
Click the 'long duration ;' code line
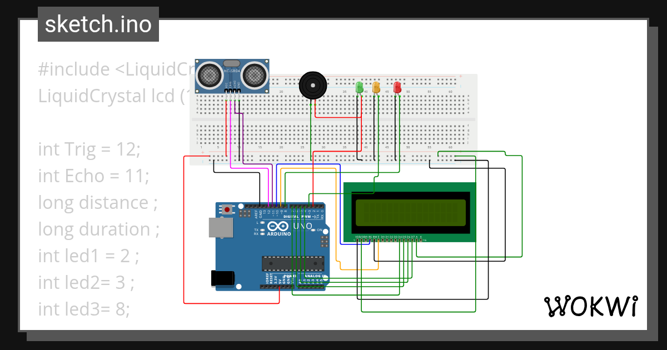99,229
